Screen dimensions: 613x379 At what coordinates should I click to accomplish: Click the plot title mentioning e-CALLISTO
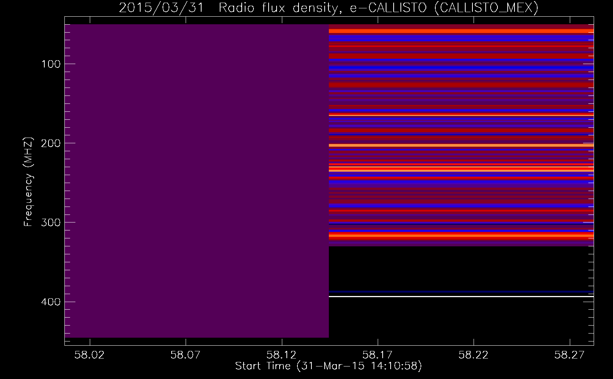[328, 8]
